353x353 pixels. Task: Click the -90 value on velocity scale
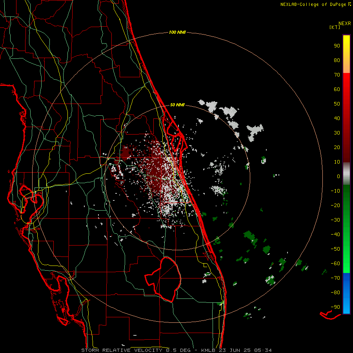point(335,307)
